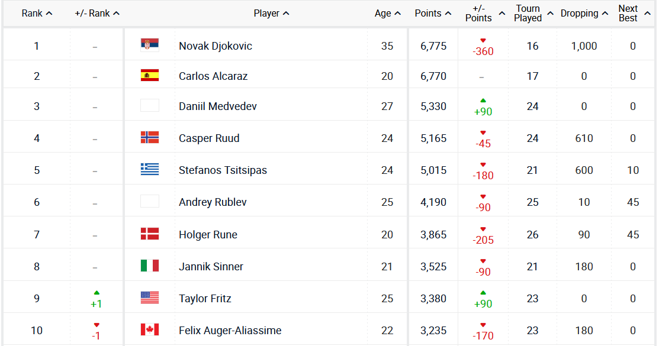
Task: Click the Italian flag next to Jannik Sinner
Action: tap(150, 265)
